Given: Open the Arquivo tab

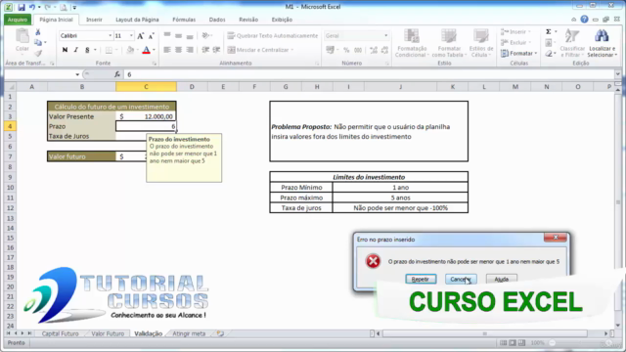Looking at the screenshot, I should tap(18, 20).
